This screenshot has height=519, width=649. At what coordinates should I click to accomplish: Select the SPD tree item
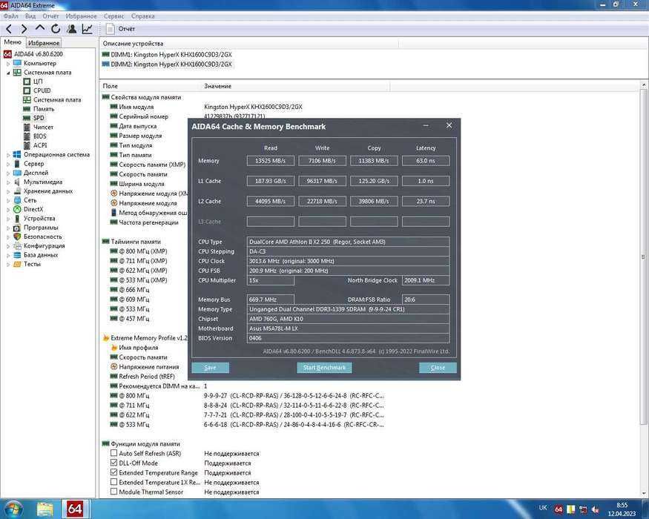pos(39,118)
